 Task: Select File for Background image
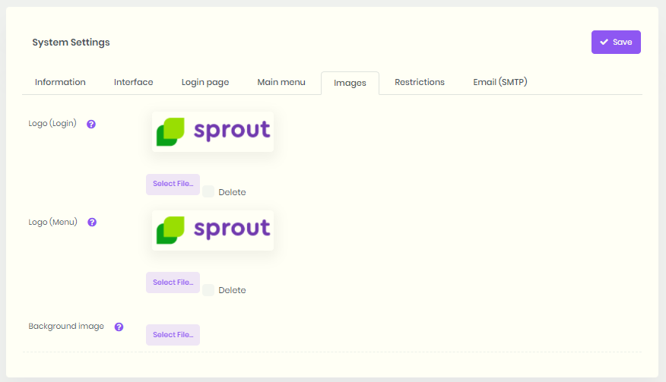tap(173, 335)
